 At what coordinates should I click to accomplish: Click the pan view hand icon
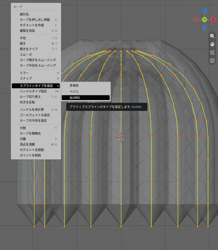(x=212, y=44)
